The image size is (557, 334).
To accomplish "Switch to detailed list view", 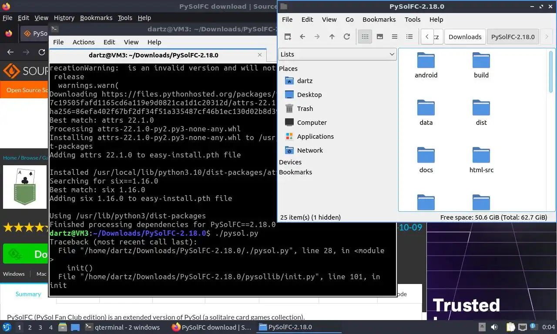I will click(x=409, y=37).
